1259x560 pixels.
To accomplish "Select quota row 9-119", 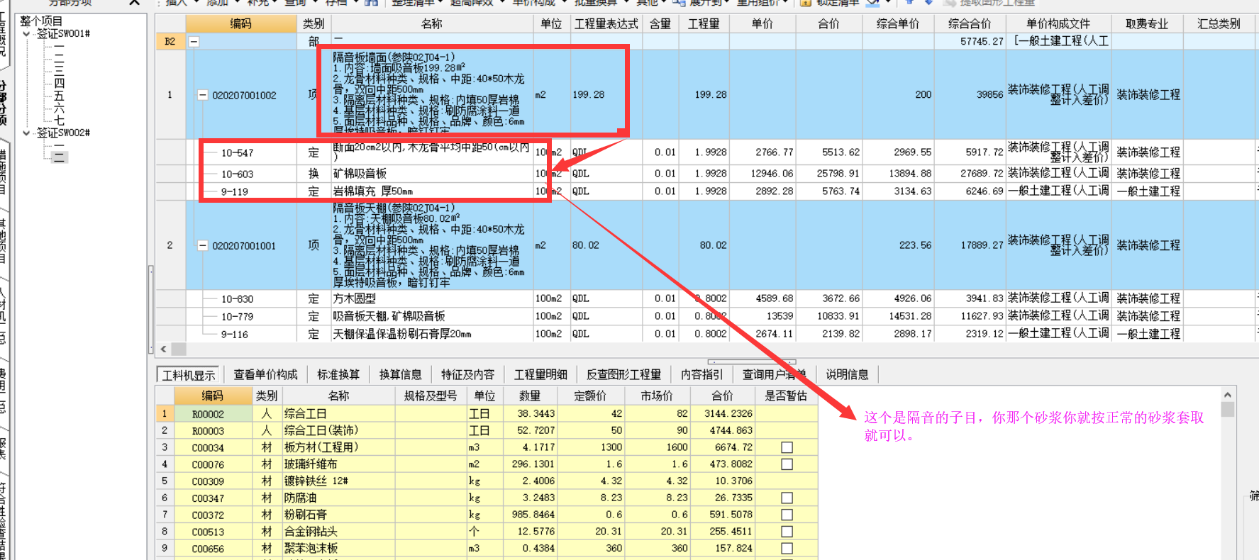I will pos(234,191).
